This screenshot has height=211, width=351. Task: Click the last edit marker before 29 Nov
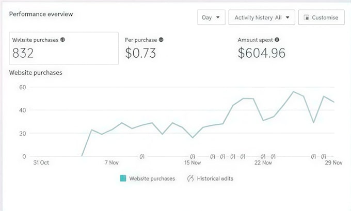click(x=323, y=157)
